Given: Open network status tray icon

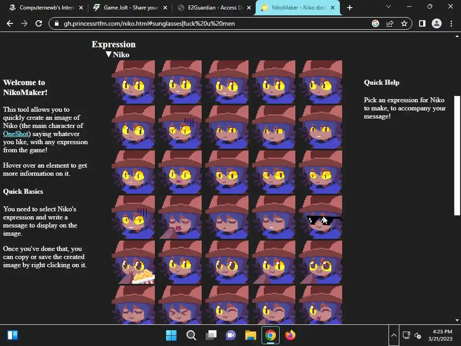Looking at the screenshot, I should click(x=407, y=335).
